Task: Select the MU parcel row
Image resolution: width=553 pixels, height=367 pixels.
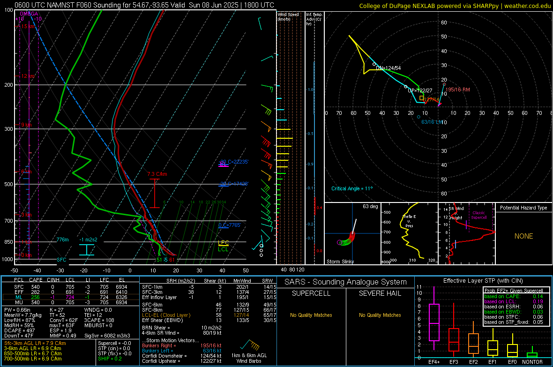Action: (71, 302)
